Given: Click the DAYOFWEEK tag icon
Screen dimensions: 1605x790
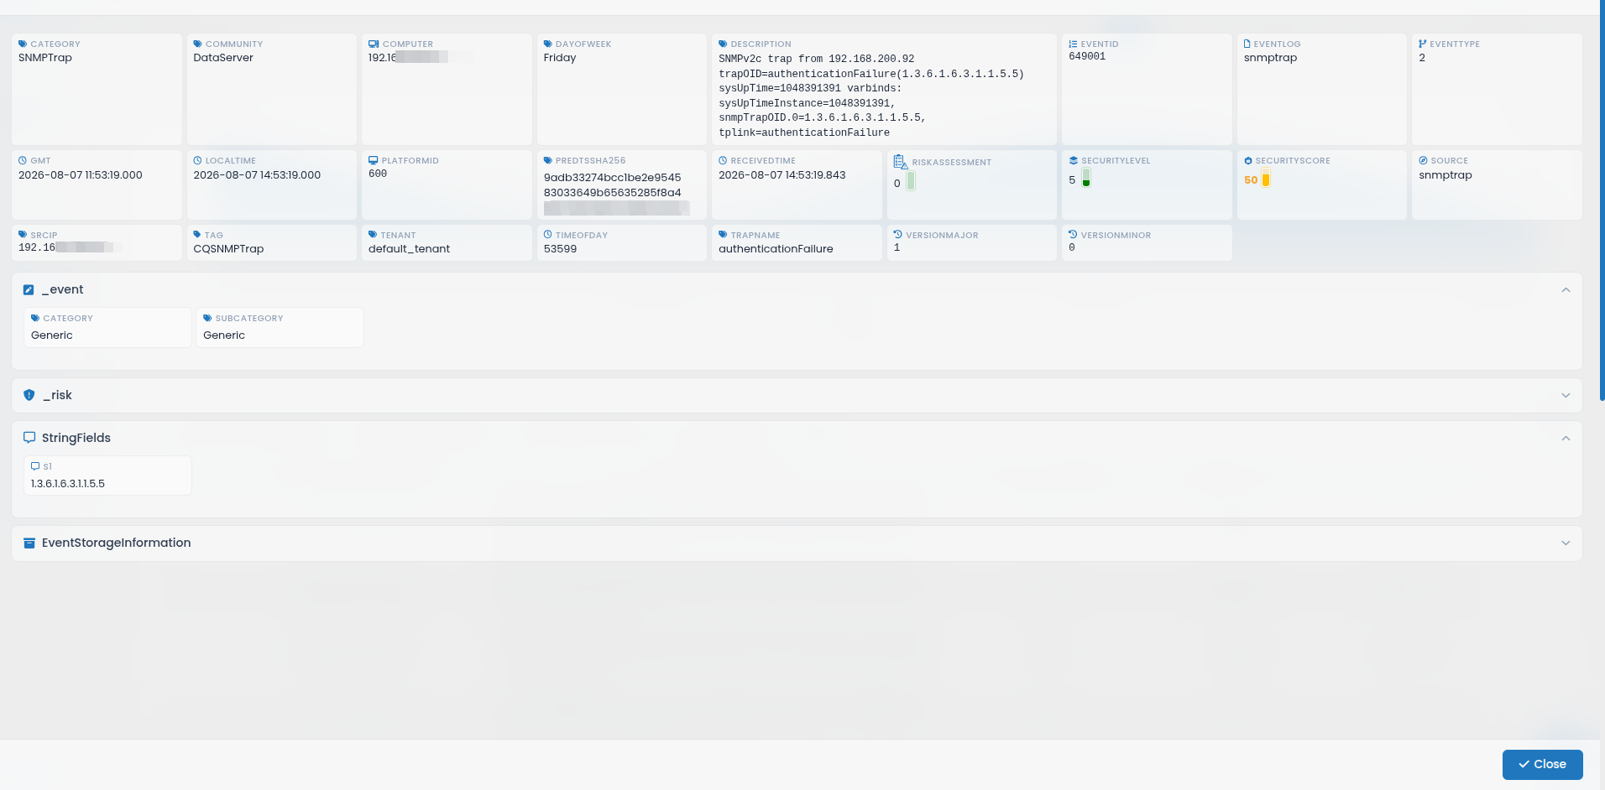Looking at the screenshot, I should click(x=547, y=44).
